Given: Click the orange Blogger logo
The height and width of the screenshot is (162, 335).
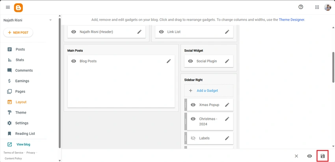Looking at the screenshot, I should coord(19,8).
